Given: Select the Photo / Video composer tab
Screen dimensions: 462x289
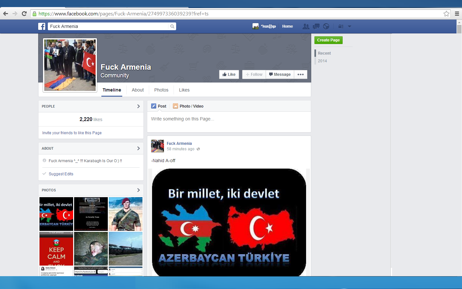Looking at the screenshot, I should click(188, 106).
